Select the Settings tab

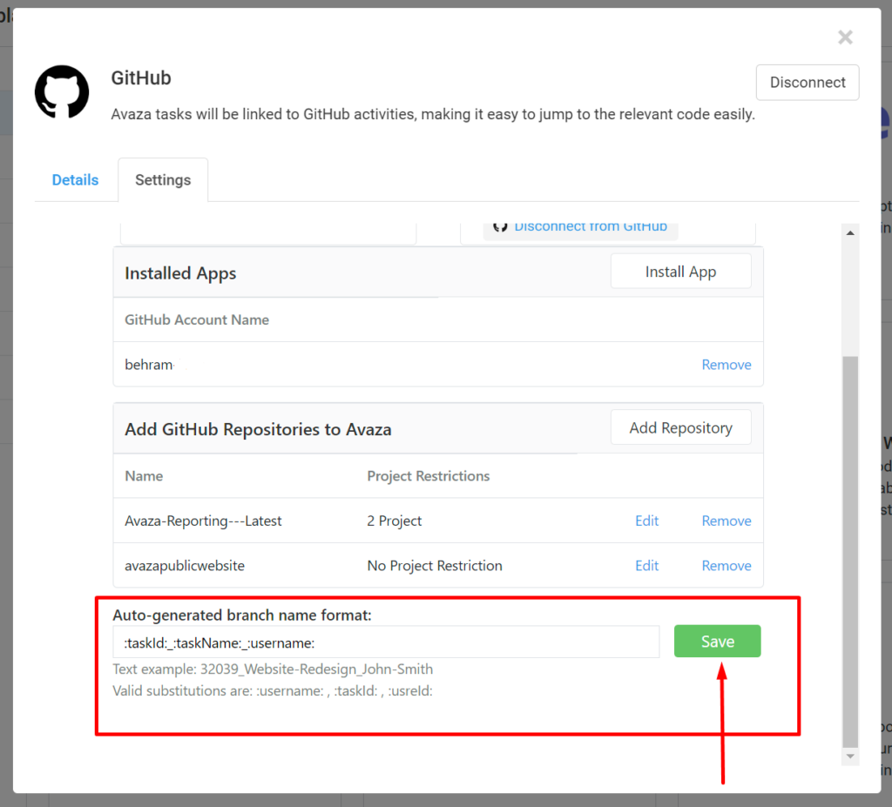pos(163,179)
